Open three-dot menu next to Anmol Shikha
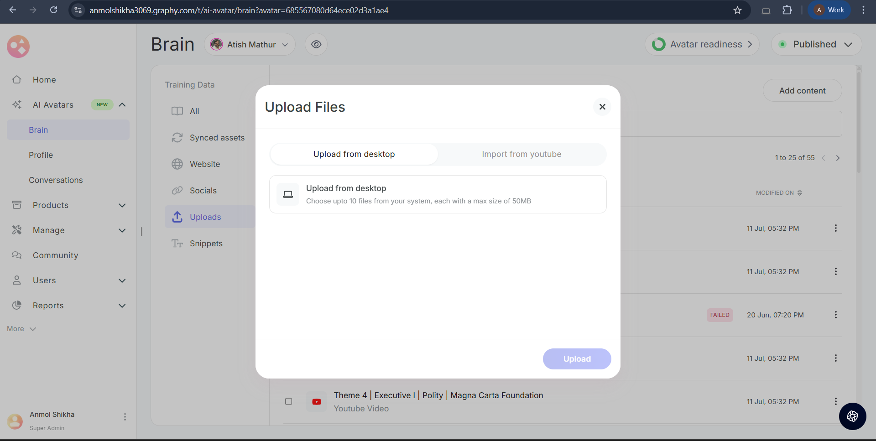Screen dimensions: 876x441 coord(125,417)
